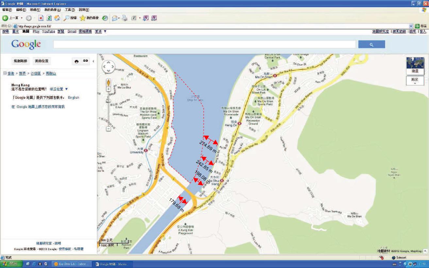Screen dimensions: 429x268
Task: Click the English language link
Action: coord(74,97)
